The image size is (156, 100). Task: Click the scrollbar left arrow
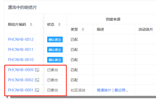pos(7,97)
